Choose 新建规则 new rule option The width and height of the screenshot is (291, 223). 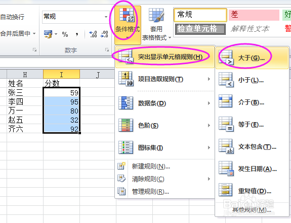click(165, 166)
